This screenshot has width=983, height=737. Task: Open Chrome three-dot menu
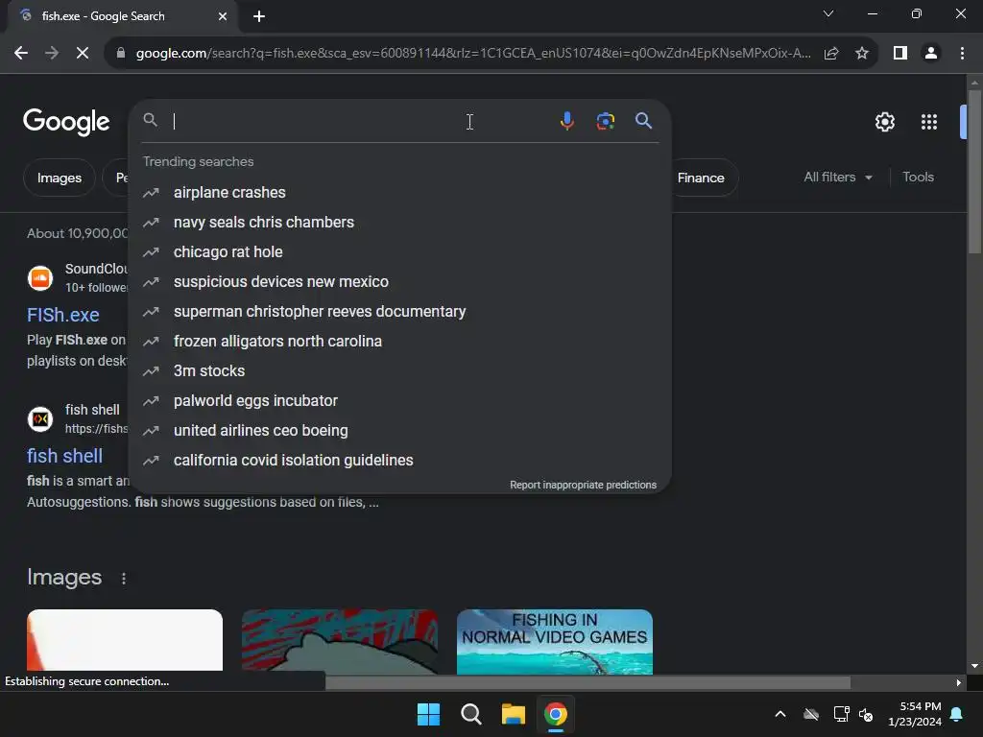(962, 54)
